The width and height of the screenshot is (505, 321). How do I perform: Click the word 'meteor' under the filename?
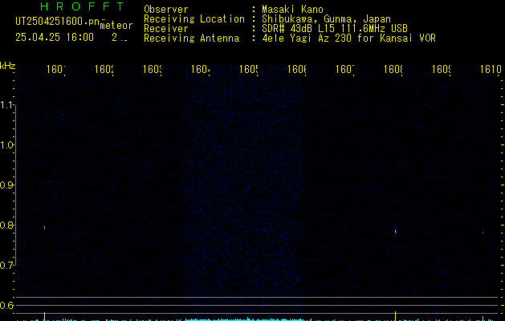tap(116, 26)
